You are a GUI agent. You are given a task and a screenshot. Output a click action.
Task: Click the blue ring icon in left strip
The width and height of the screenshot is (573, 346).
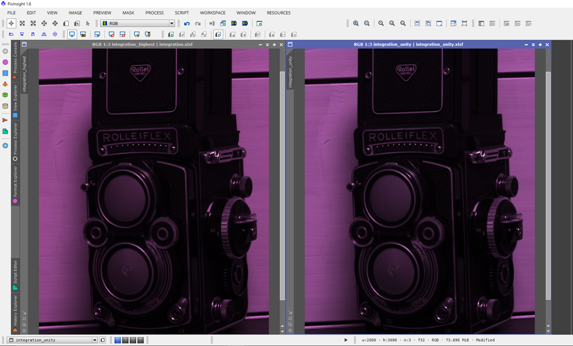[5, 146]
